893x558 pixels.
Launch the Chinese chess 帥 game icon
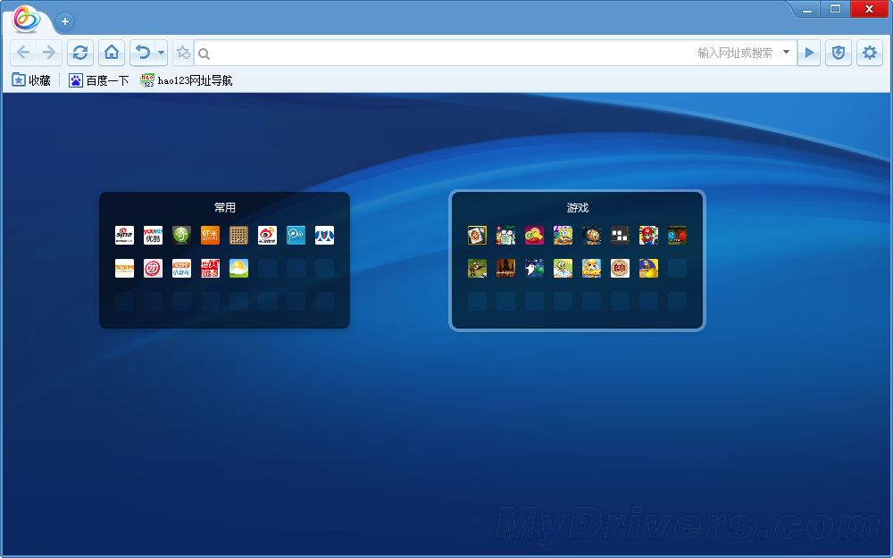[x=621, y=268]
